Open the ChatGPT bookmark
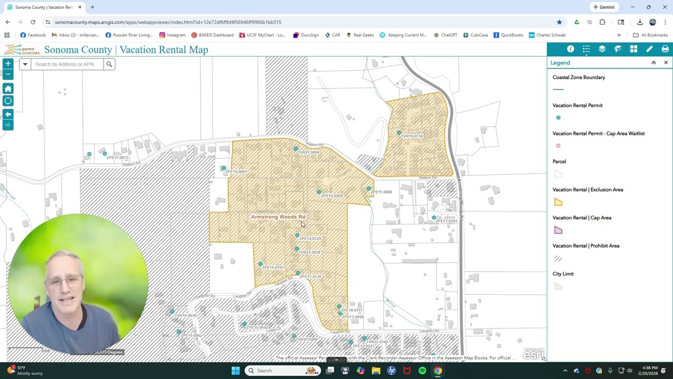The width and height of the screenshot is (673, 379). [x=445, y=35]
